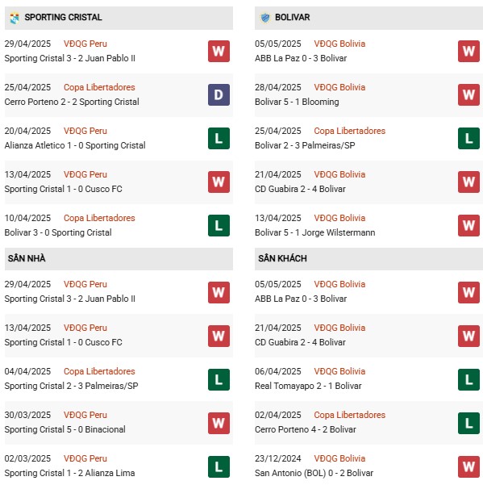
Task: Click the W badge for Bolivar 5-1 Blooming
Action: tap(468, 94)
